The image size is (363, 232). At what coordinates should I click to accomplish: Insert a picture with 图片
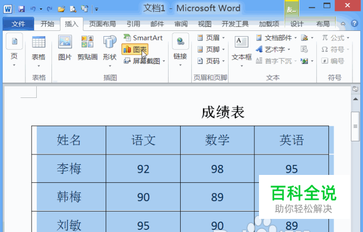tap(65, 48)
